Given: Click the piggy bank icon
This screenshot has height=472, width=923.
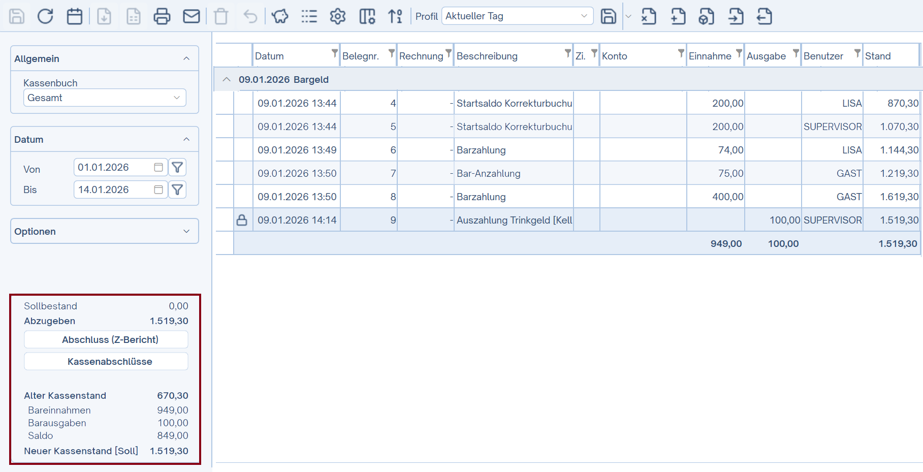Looking at the screenshot, I should tap(280, 16).
